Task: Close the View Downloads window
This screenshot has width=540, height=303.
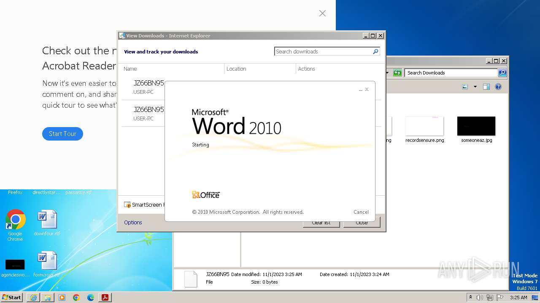Action: [x=380, y=36]
